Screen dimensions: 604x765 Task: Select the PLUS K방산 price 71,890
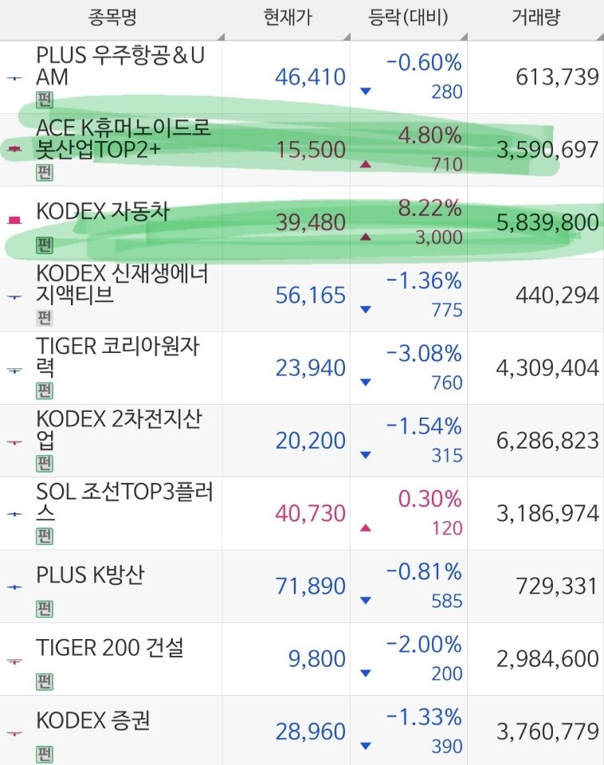click(311, 586)
